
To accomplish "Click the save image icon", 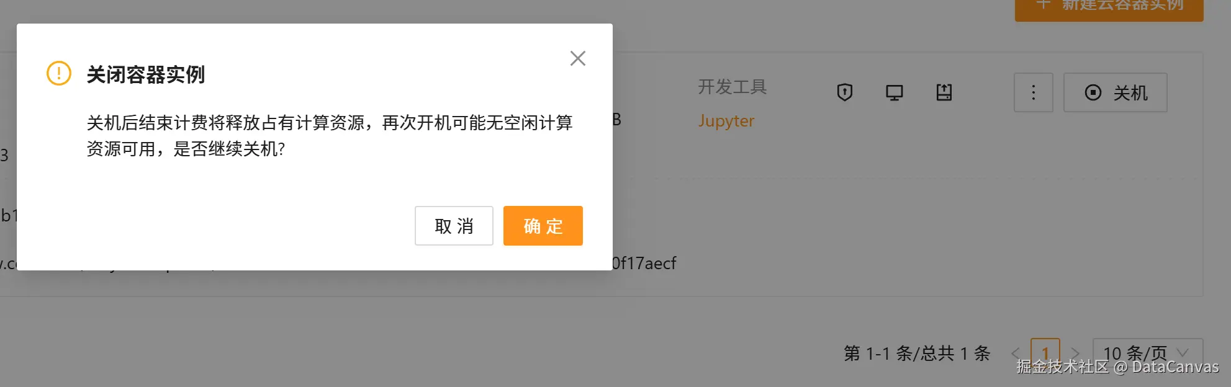I will [x=944, y=92].
